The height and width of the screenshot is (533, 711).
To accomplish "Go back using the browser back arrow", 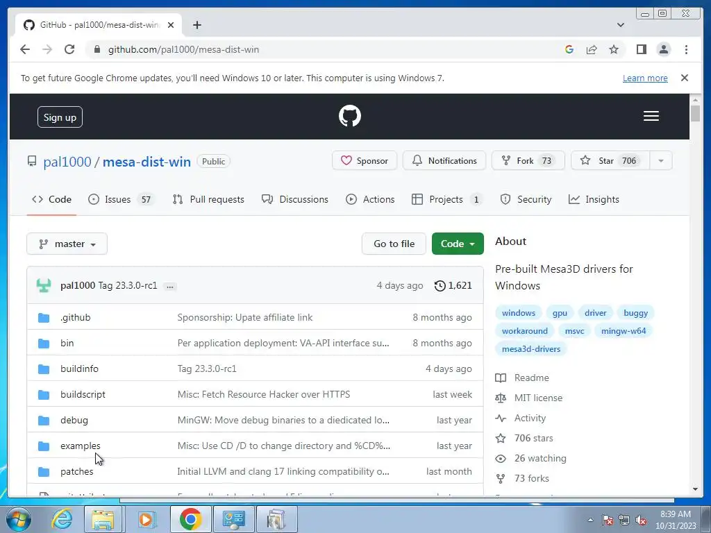I will coord(25,49).
